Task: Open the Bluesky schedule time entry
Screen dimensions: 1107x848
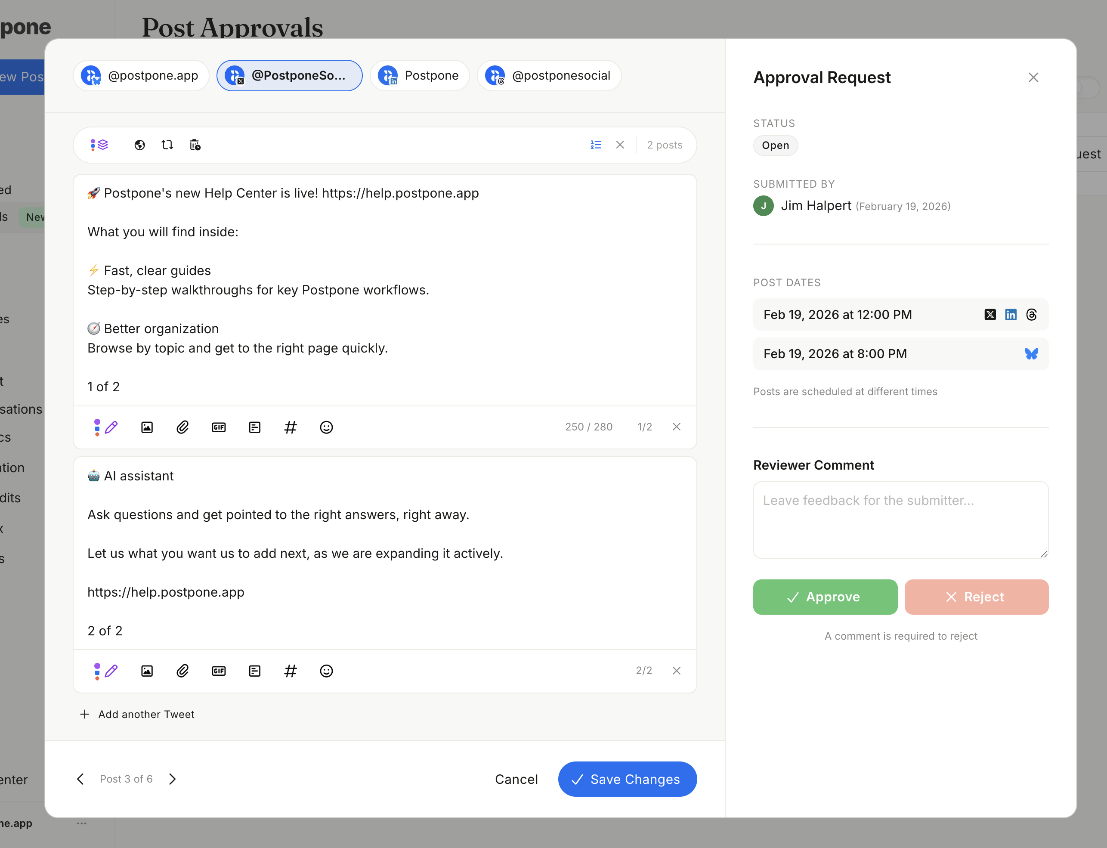Action: click(901, 353)
